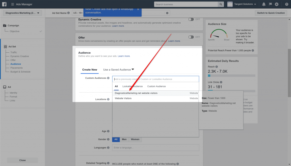Open the help question mark icon
291x166 pixels.
(x=286, y=4)
